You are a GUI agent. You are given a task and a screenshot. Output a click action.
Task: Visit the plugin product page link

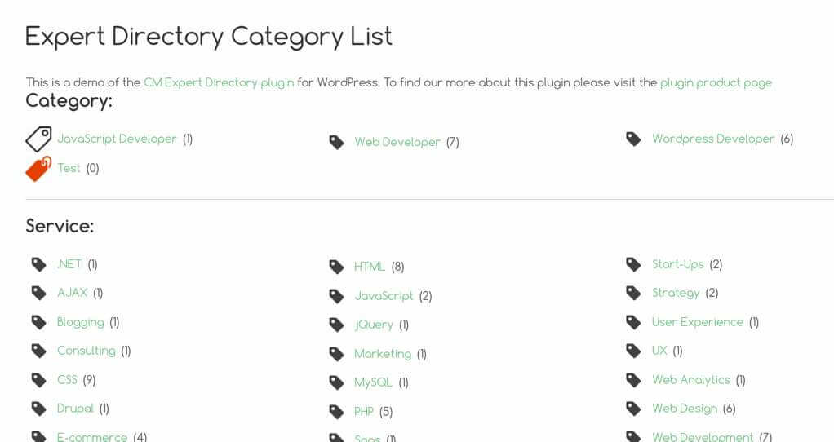point(716,82)
